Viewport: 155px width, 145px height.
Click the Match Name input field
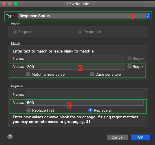[x=76, y=59]
